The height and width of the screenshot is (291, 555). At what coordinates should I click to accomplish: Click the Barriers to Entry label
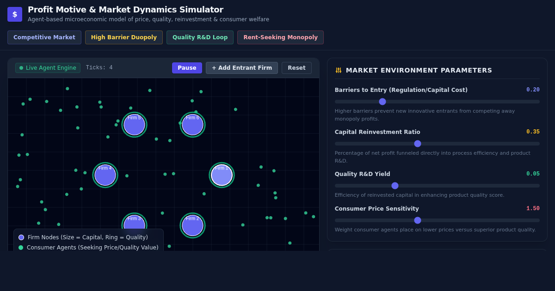[401, 90]
